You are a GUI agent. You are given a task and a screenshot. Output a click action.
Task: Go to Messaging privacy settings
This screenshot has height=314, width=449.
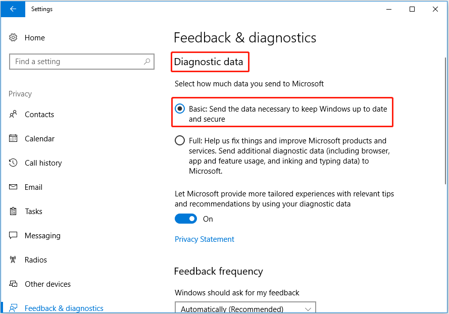tap(42, 236)
